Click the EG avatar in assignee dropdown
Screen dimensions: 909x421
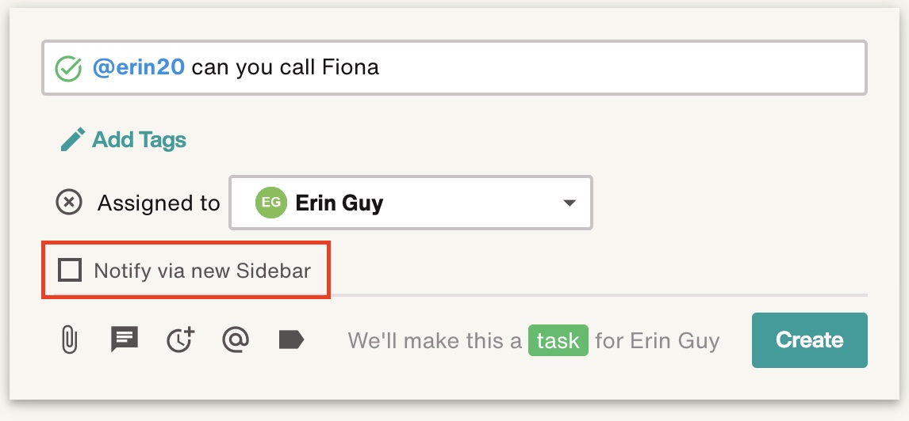coord(270,203)
